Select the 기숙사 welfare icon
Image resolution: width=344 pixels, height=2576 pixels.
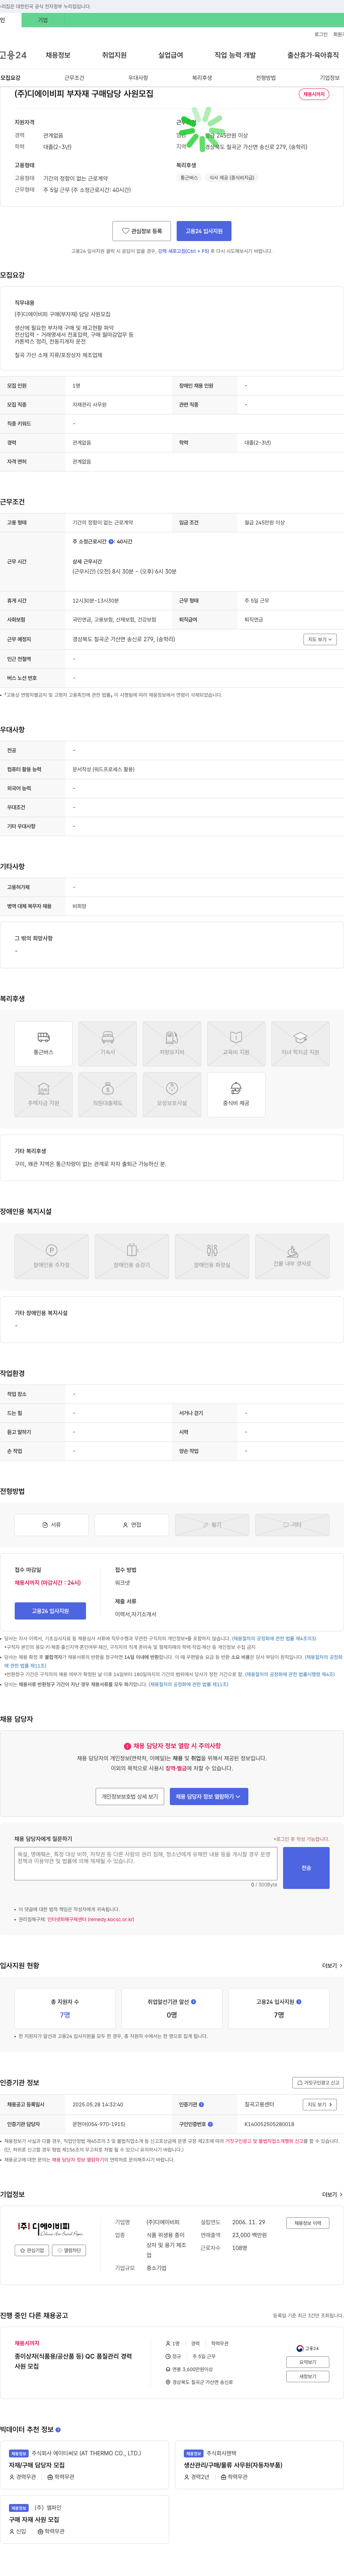pos(107,1043)
